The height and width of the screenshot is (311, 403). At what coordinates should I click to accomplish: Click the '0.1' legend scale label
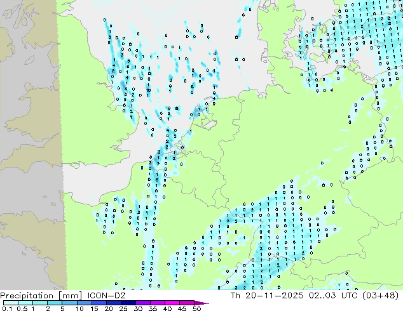pos(7,308)
